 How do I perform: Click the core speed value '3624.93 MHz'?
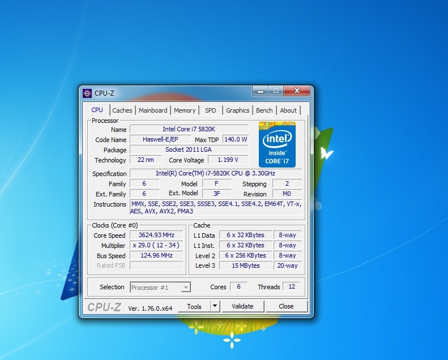click(156, 235)
